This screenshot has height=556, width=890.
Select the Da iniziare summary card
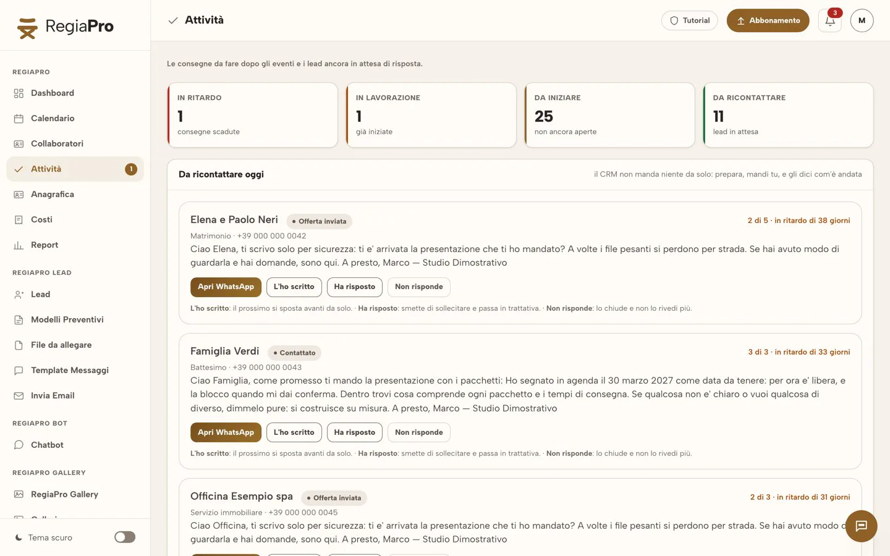(x=609, y=116)
